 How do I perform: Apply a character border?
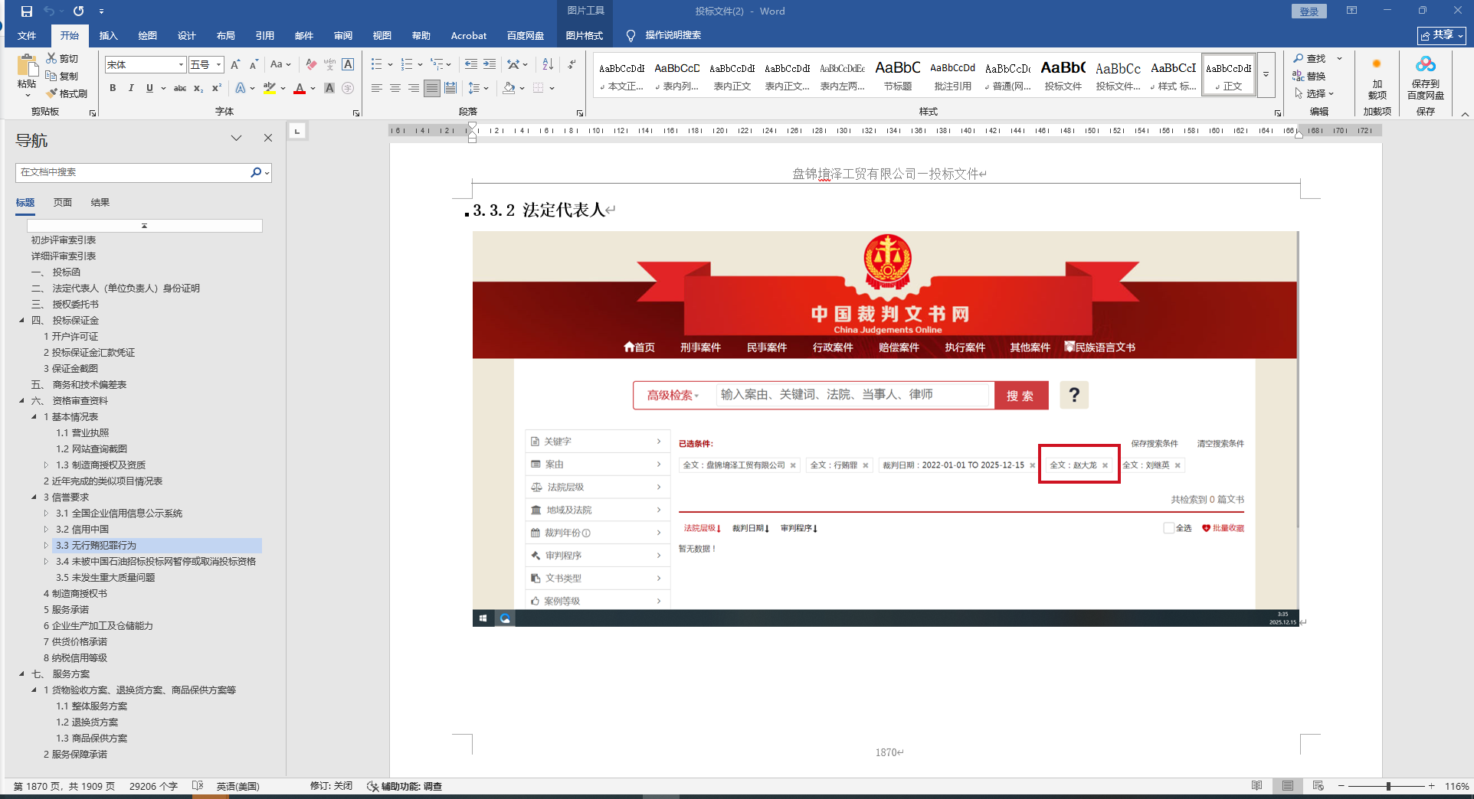tap(348, 65)
